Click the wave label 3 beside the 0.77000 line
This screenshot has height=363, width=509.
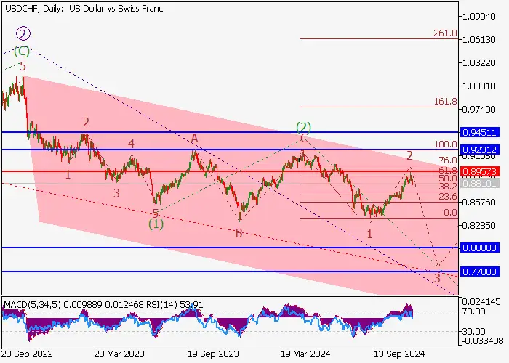(437, 278)
